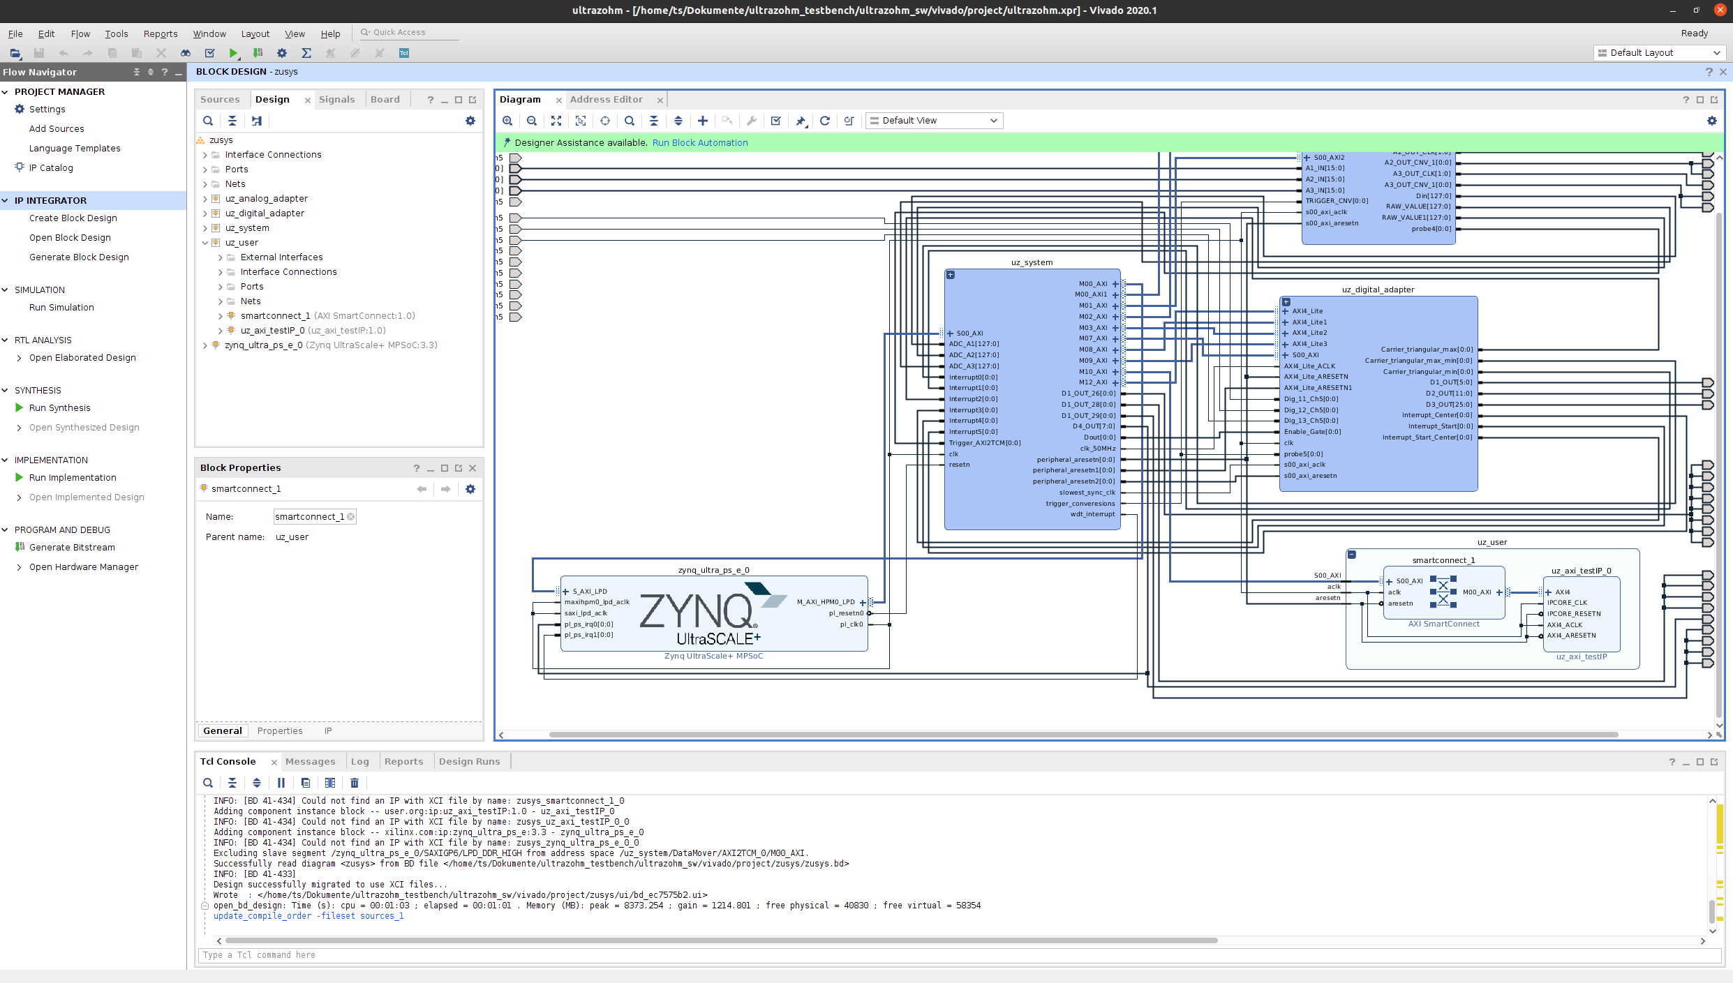Image resolution: width=1733 pixels, height=983 pixels.
Task: Collapse the uz_user tree node
Action: (x=205, y=243)
